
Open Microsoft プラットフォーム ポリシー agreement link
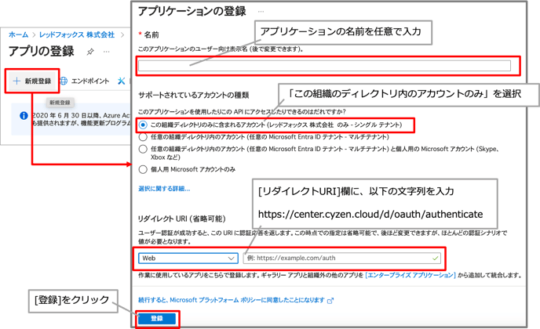[232, 300]
